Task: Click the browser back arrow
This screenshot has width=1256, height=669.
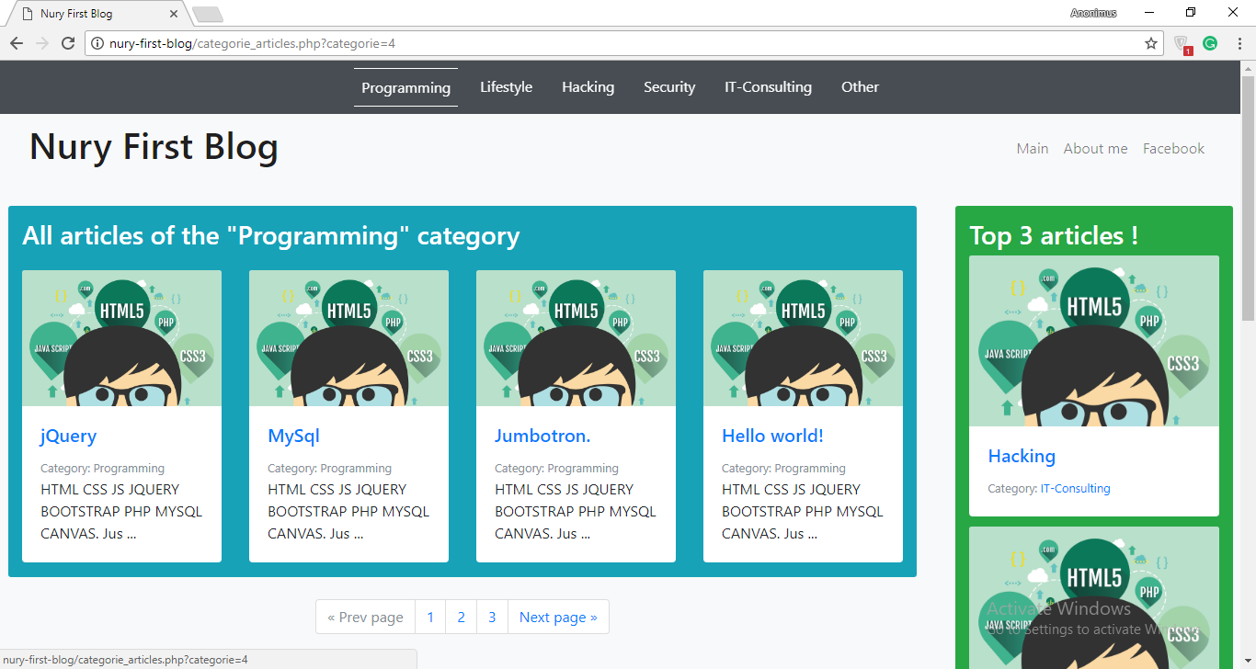Action: click(17, 43)
